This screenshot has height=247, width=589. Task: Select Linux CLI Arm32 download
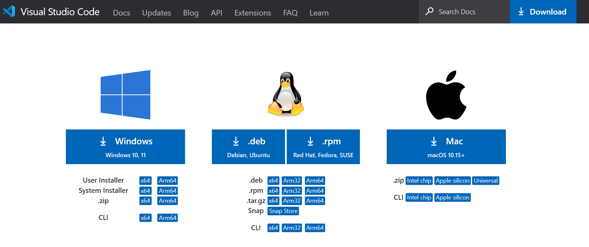(x=292, y=228)
